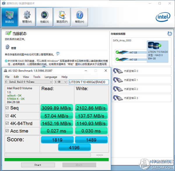Click the help question mark beside management text
Viewport: 175px width, 171px height.
58,54
